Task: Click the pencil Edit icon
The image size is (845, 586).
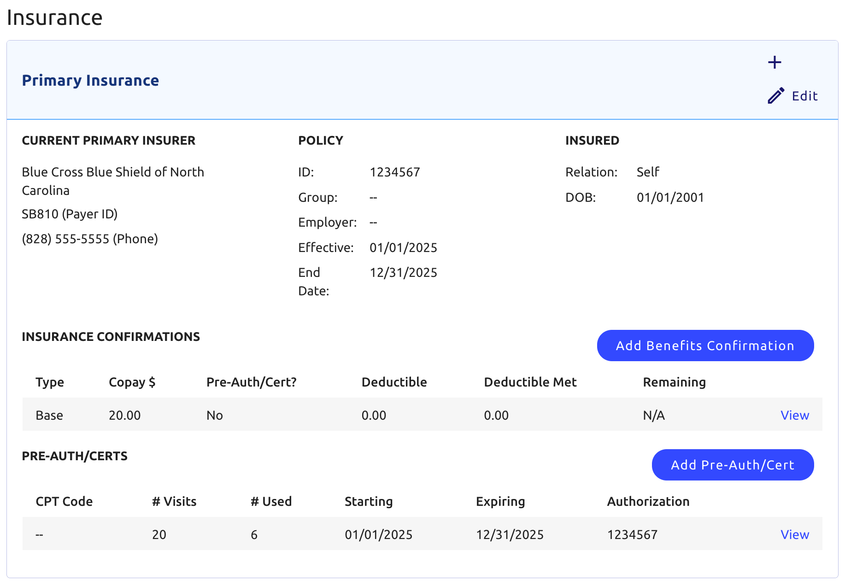Action: [776, 95]
